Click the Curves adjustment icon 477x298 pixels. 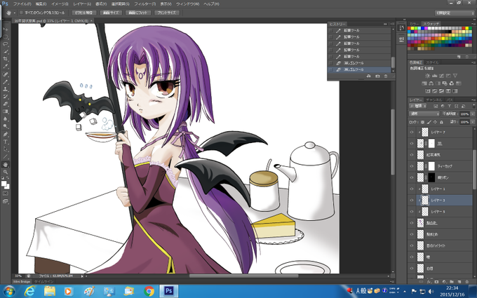441,76
